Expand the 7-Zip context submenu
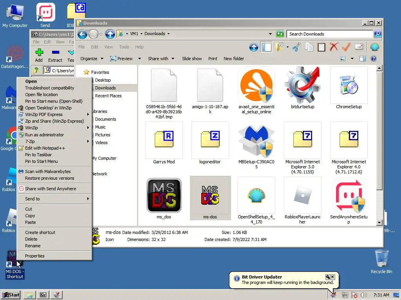The width and height of the screenshot is (401, 300). 54,141
